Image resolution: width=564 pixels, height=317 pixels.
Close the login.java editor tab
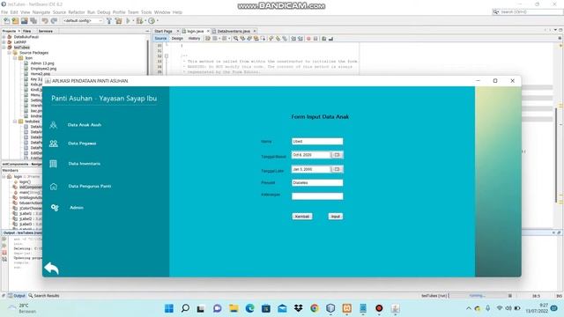click(x=208, y=32)
